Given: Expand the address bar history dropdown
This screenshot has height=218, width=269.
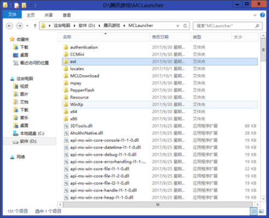Looking at the screenshot, I should [178, 26].
